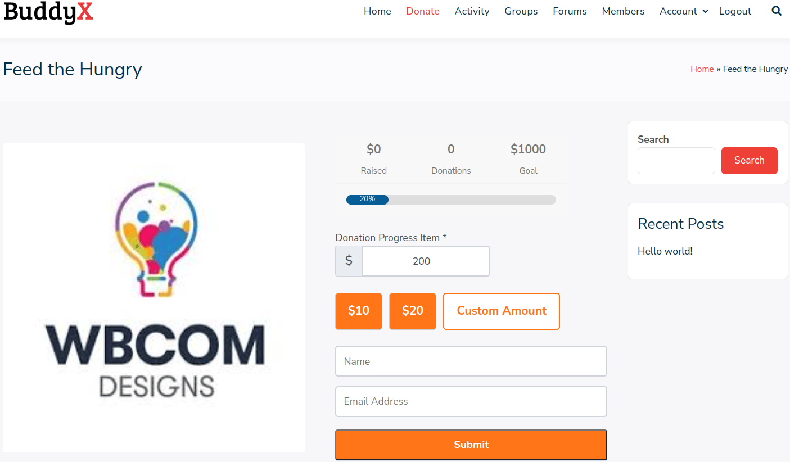Go to the Donate menu item

click(423, 11)
